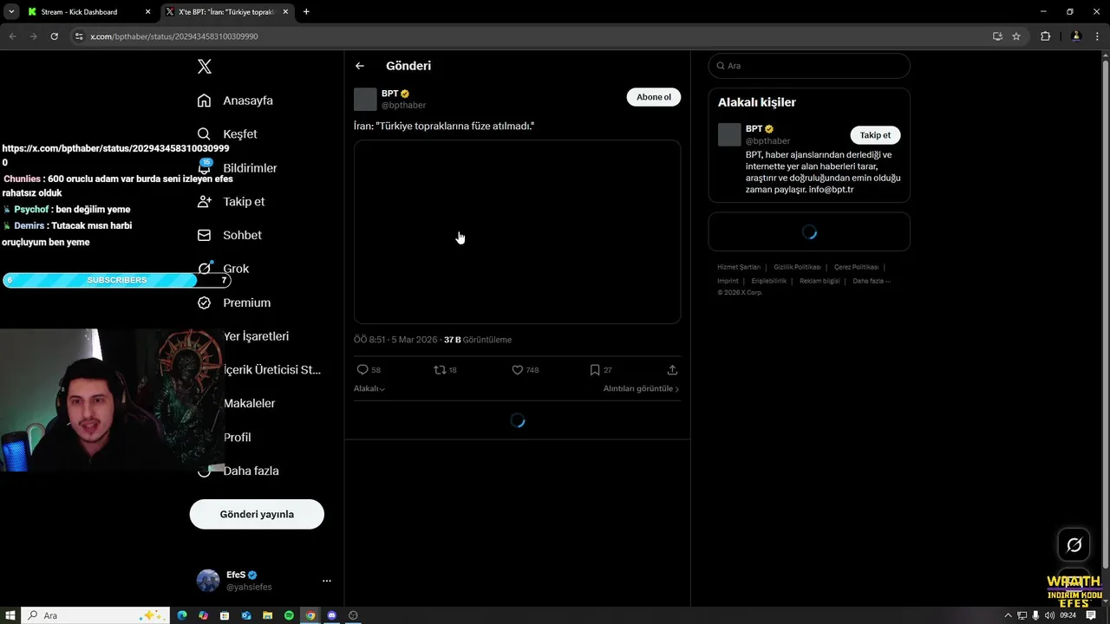Screen dimensions: 1110x624
Task: Open Bildirimler notifications page
Action: point(237,167)
